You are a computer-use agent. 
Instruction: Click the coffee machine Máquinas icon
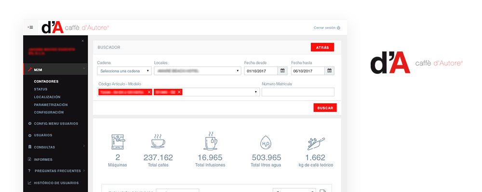coord(118,142)
